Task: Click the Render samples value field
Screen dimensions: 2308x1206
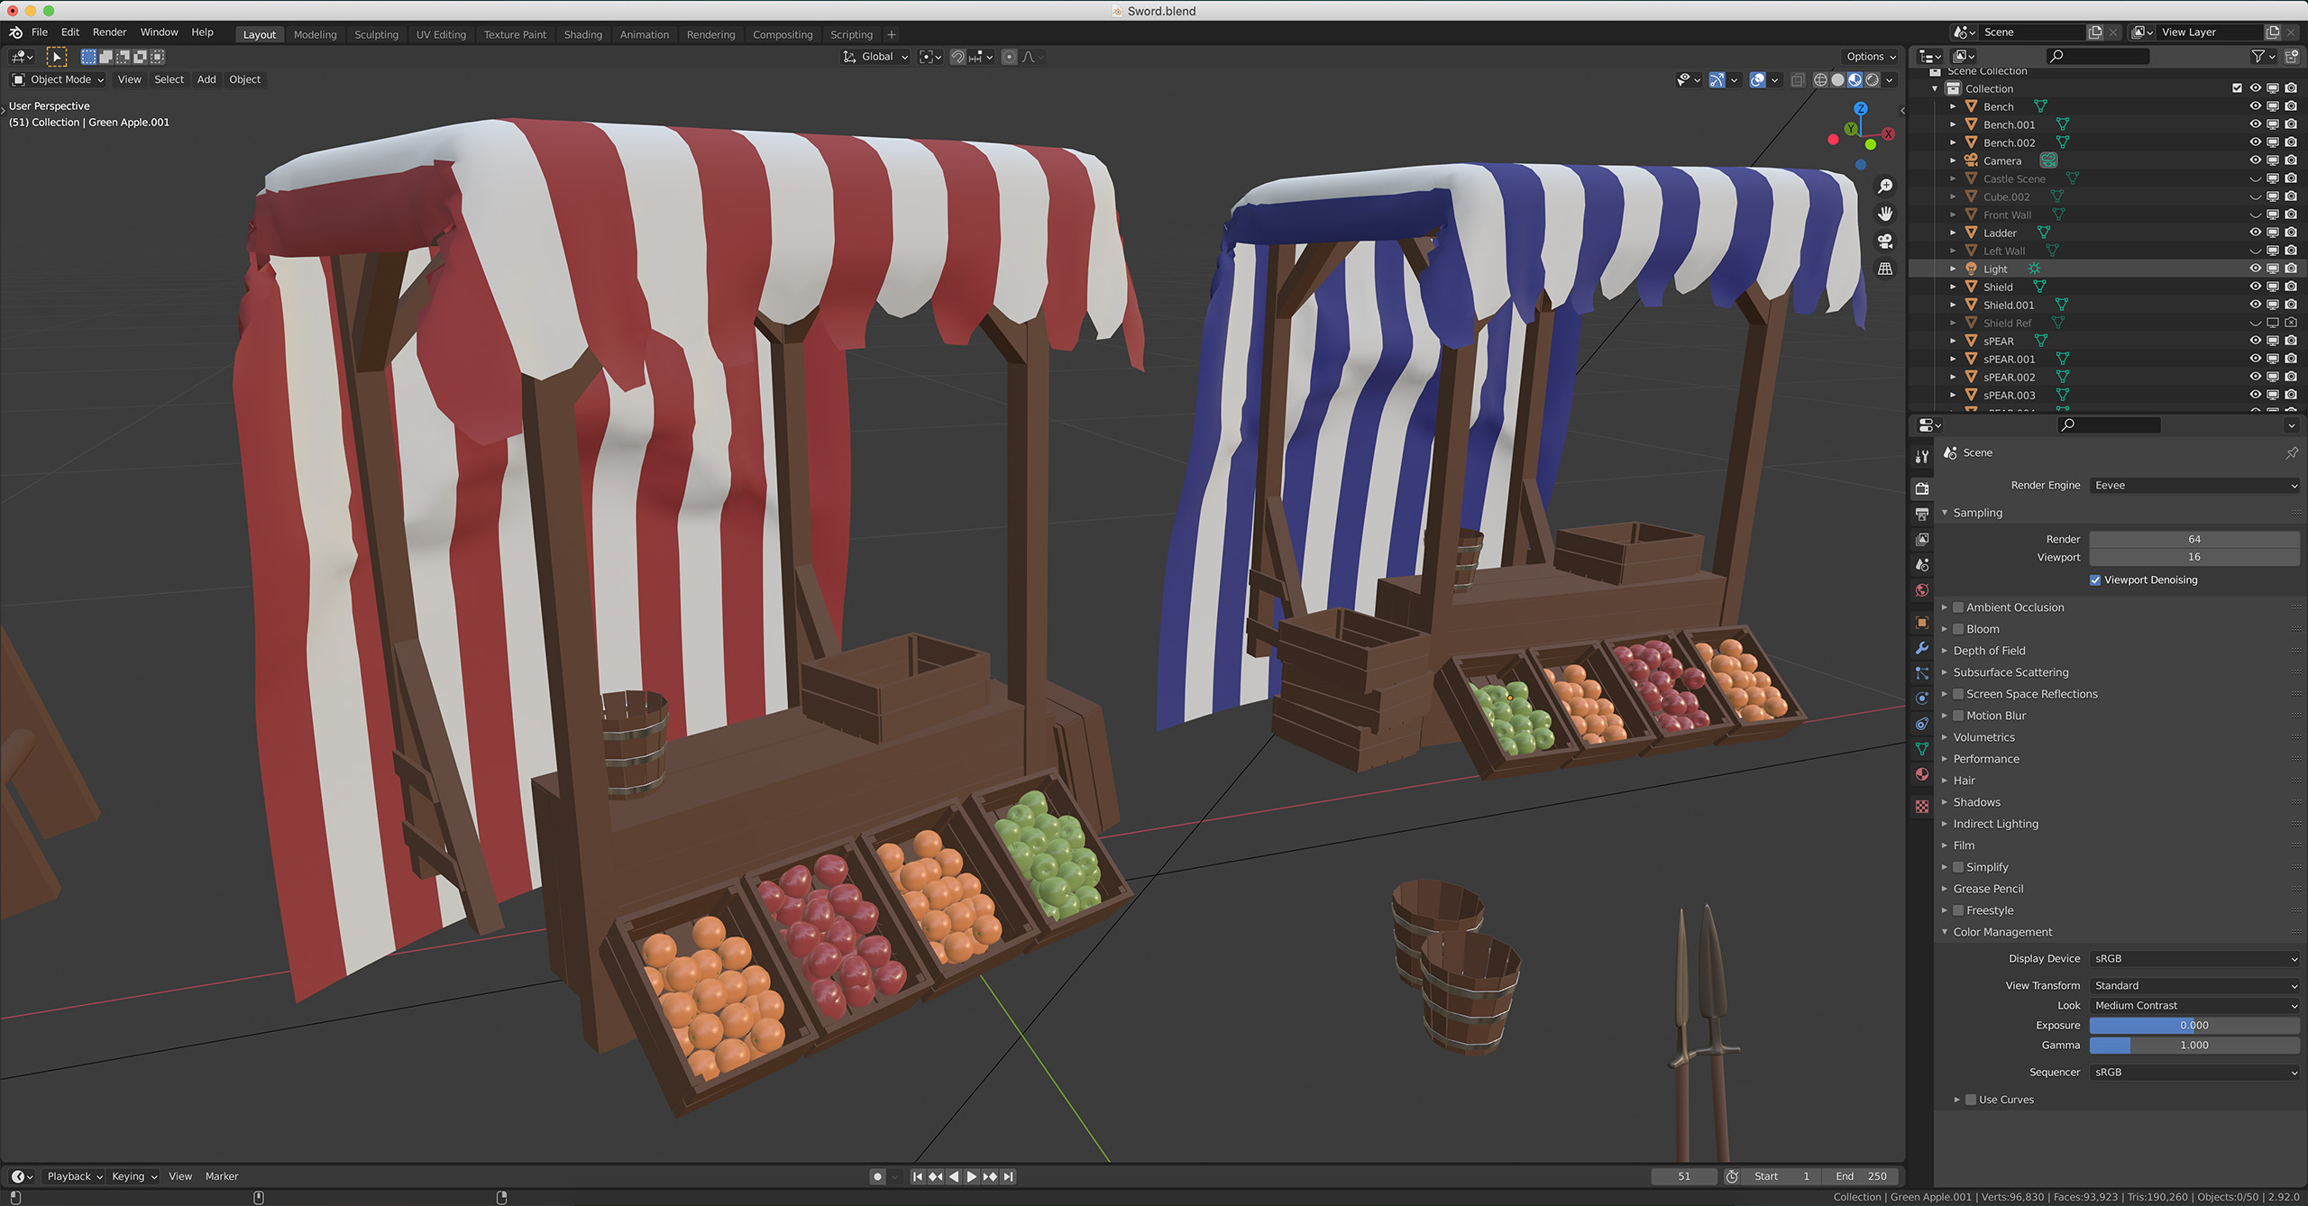Action: [x=2194, y=539]
